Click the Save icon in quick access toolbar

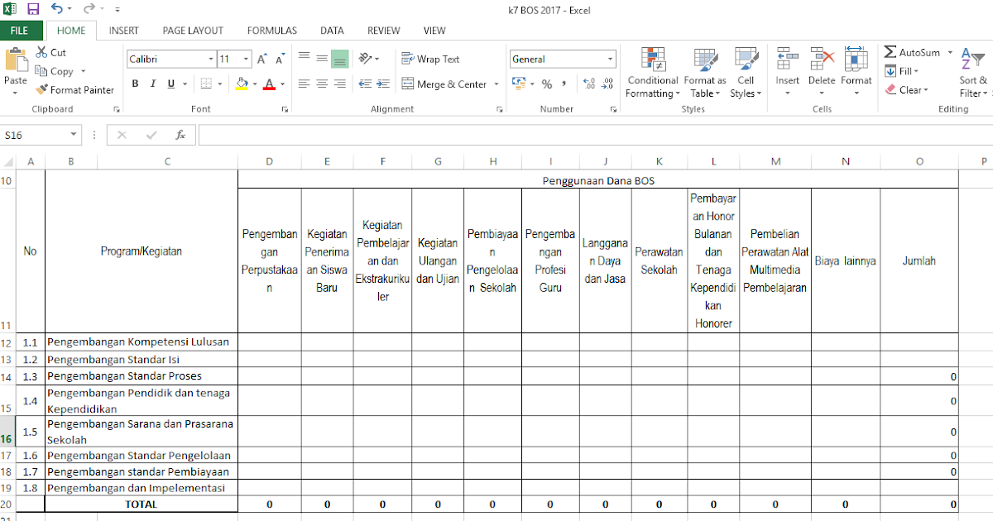33,10
